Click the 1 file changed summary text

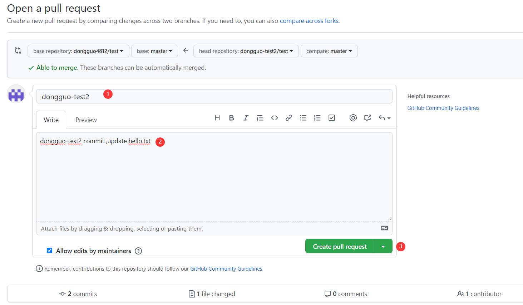(x=216, y=294)
